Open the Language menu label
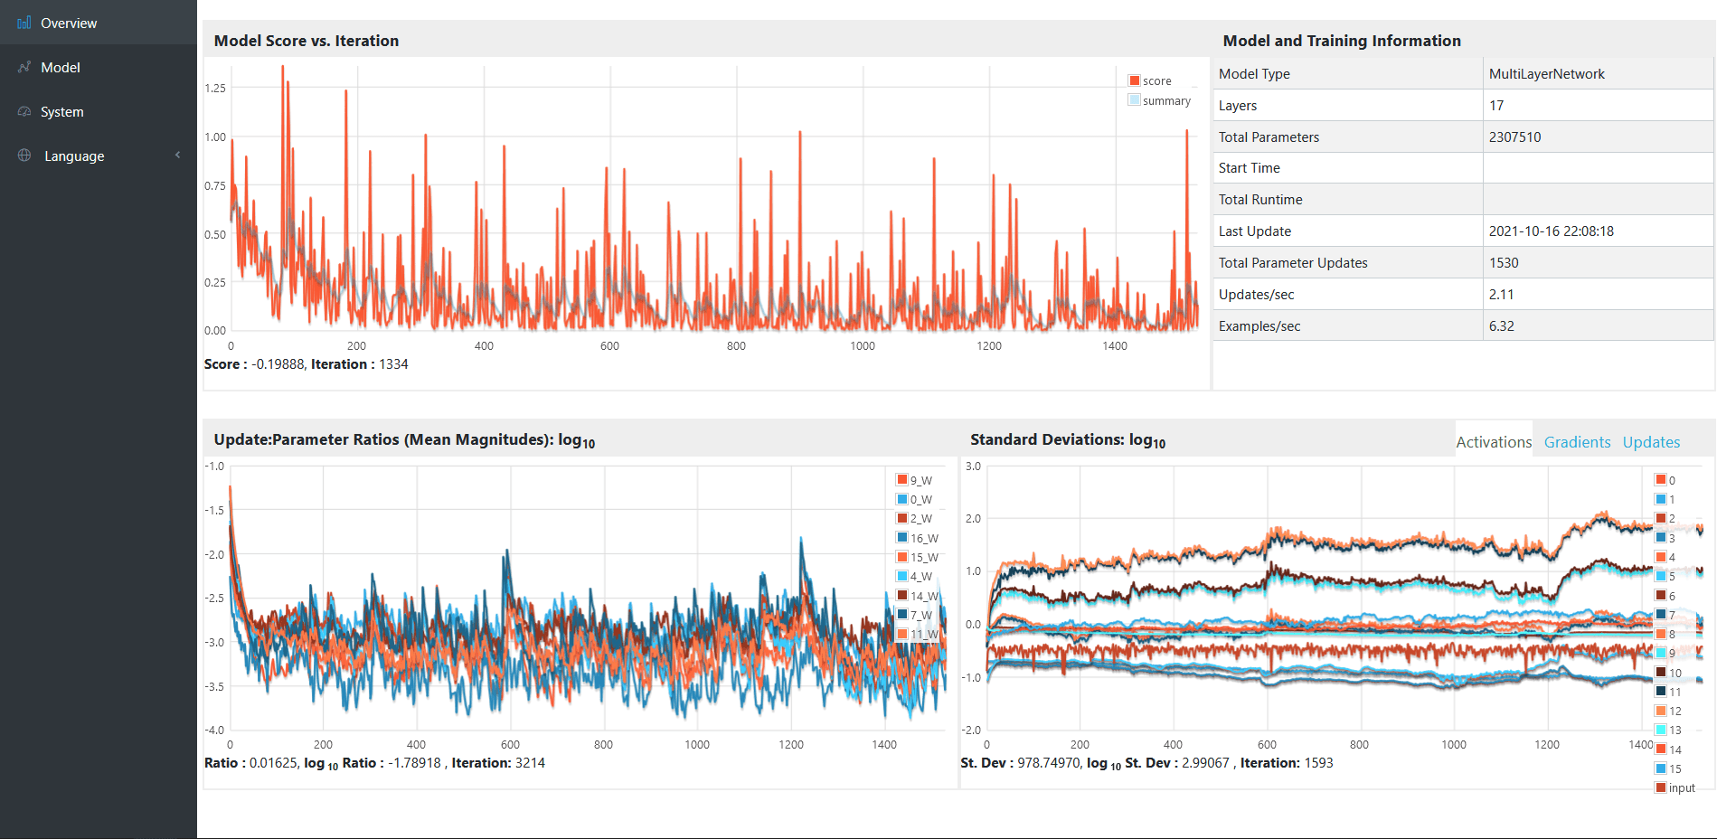The image size is (1717, 839). [74, 156]
